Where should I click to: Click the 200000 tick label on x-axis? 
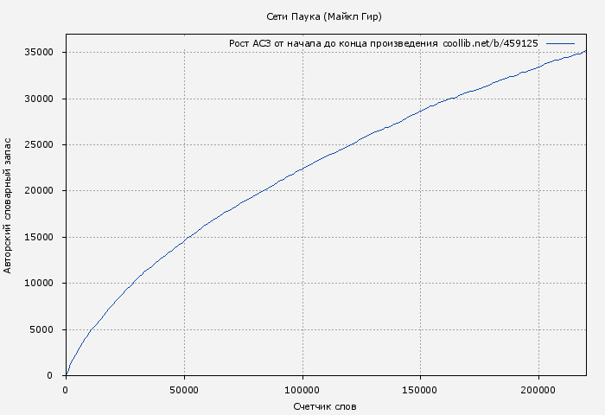[x=538, y=390]
